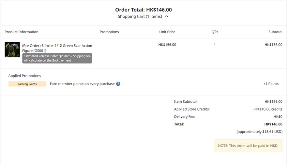Viewport: 287px width, 165px height.
Task: Open the Green Scar figure product thumbnail
Action: (12, 50)
